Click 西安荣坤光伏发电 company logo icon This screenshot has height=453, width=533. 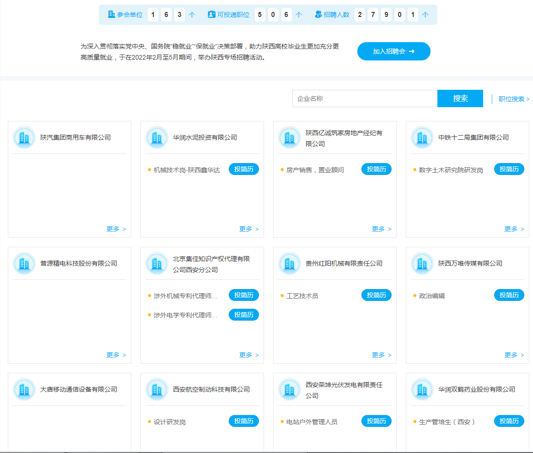click(x=289, y=389)
